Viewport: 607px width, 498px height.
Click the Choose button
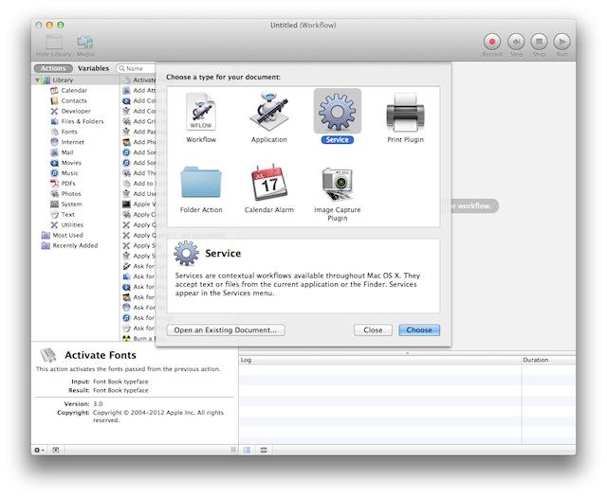click(x=418, y=330)
